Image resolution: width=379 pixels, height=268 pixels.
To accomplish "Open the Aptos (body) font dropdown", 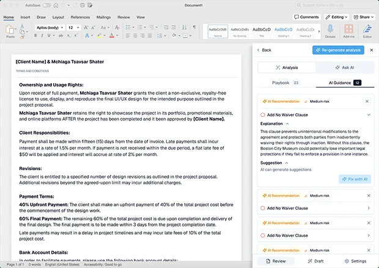I will point(49,28).
